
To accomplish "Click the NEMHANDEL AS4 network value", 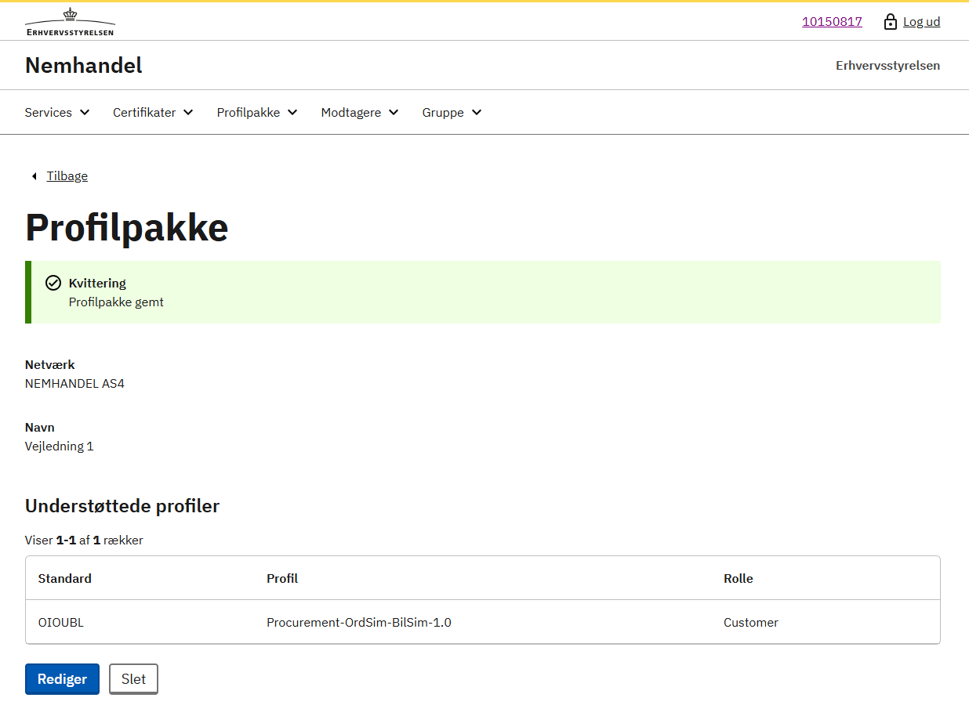I will coord(74,384).
